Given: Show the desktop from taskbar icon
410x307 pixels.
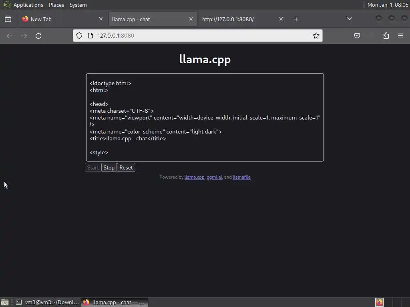Looking at the screenshot, I should coord(5,302).
